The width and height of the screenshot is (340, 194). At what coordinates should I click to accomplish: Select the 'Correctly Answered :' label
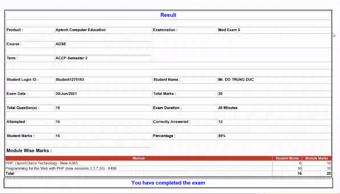172,122
